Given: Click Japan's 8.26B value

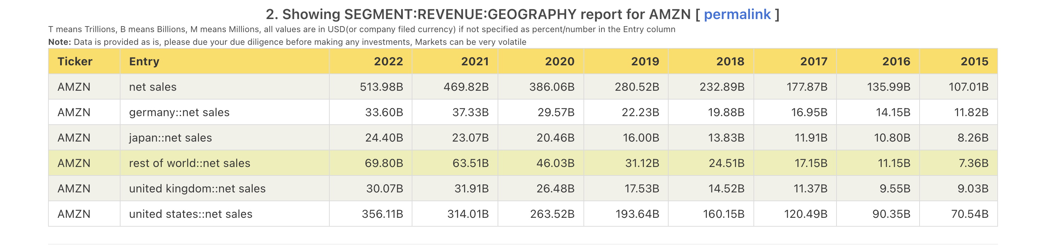Looking at the screenshot, I should point(973,137).
